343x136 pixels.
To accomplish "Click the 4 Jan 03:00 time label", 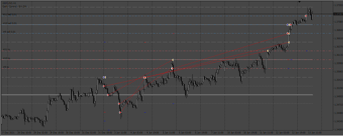I will 137,132.
